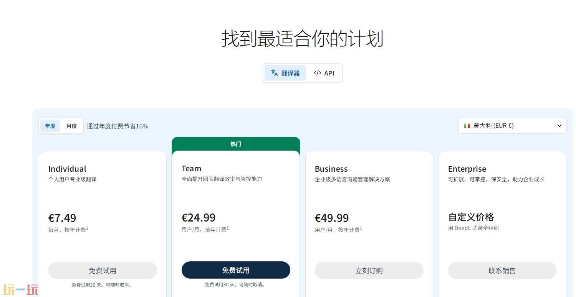This screenshot has height=297, width=576.
Task: Select the translator icon in the plan switcher
Action: coord(274,73)
